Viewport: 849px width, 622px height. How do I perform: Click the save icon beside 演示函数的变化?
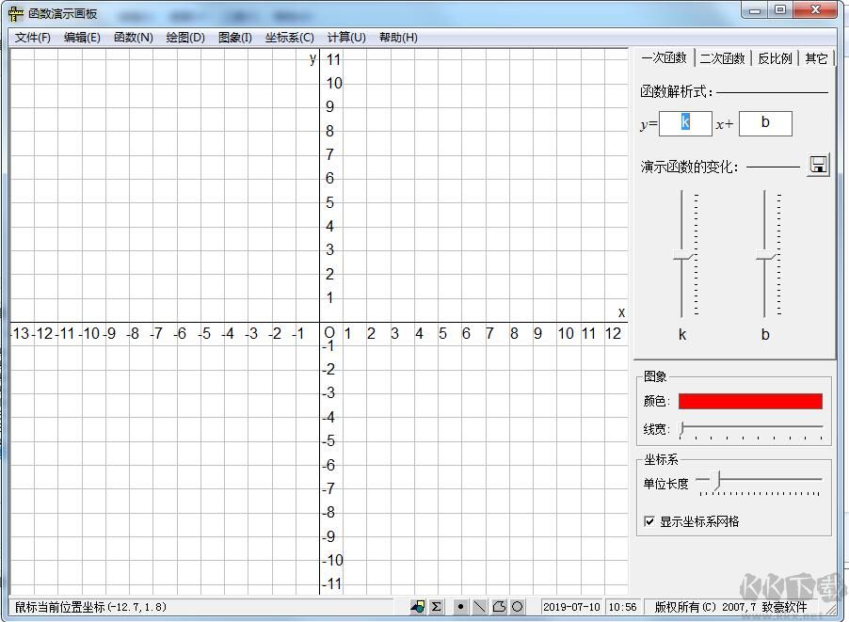[x=818, y=164]
